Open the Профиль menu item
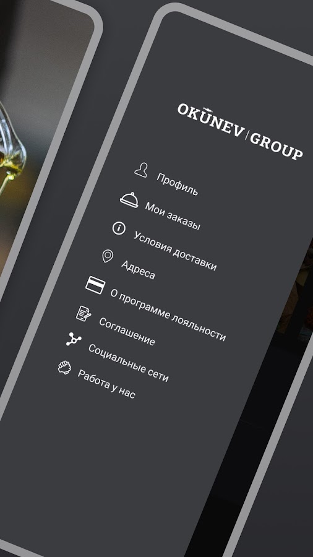This screenshot has height=557, width=313. 177,184
